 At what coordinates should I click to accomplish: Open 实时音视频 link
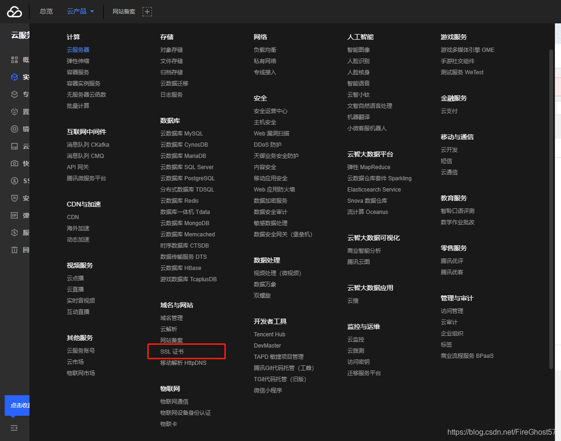81,300
